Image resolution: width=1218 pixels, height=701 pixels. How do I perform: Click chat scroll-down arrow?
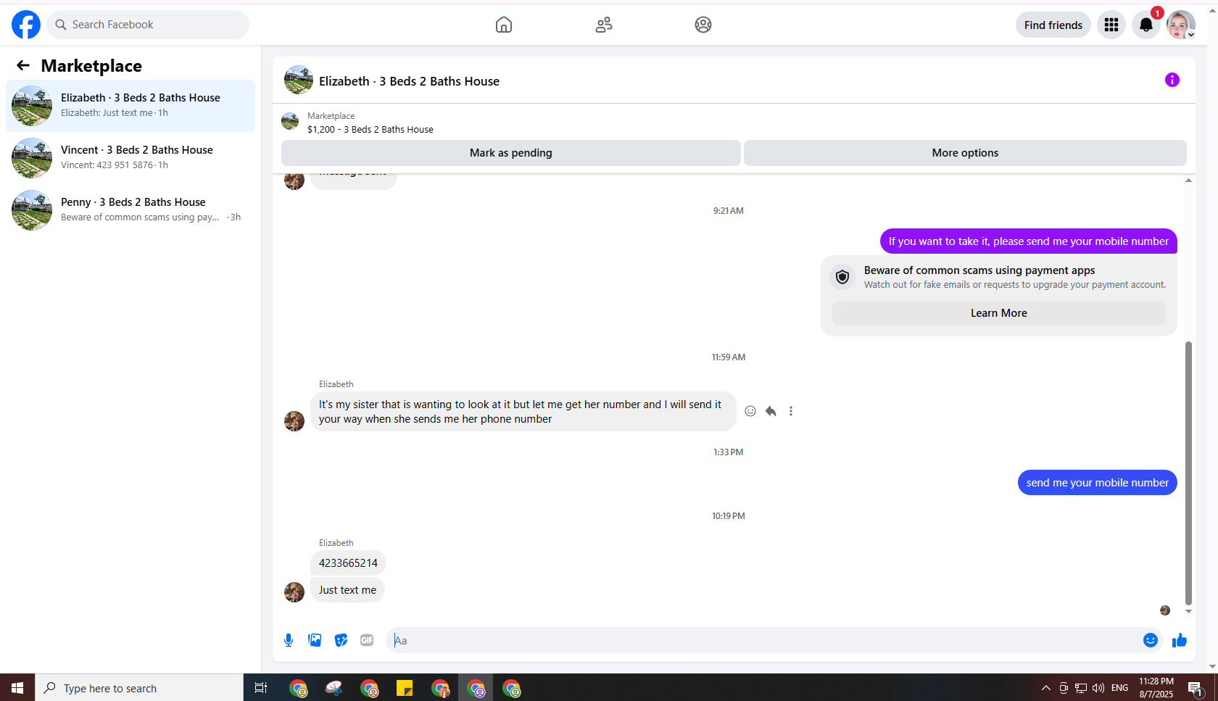[x=1188, y=611]
